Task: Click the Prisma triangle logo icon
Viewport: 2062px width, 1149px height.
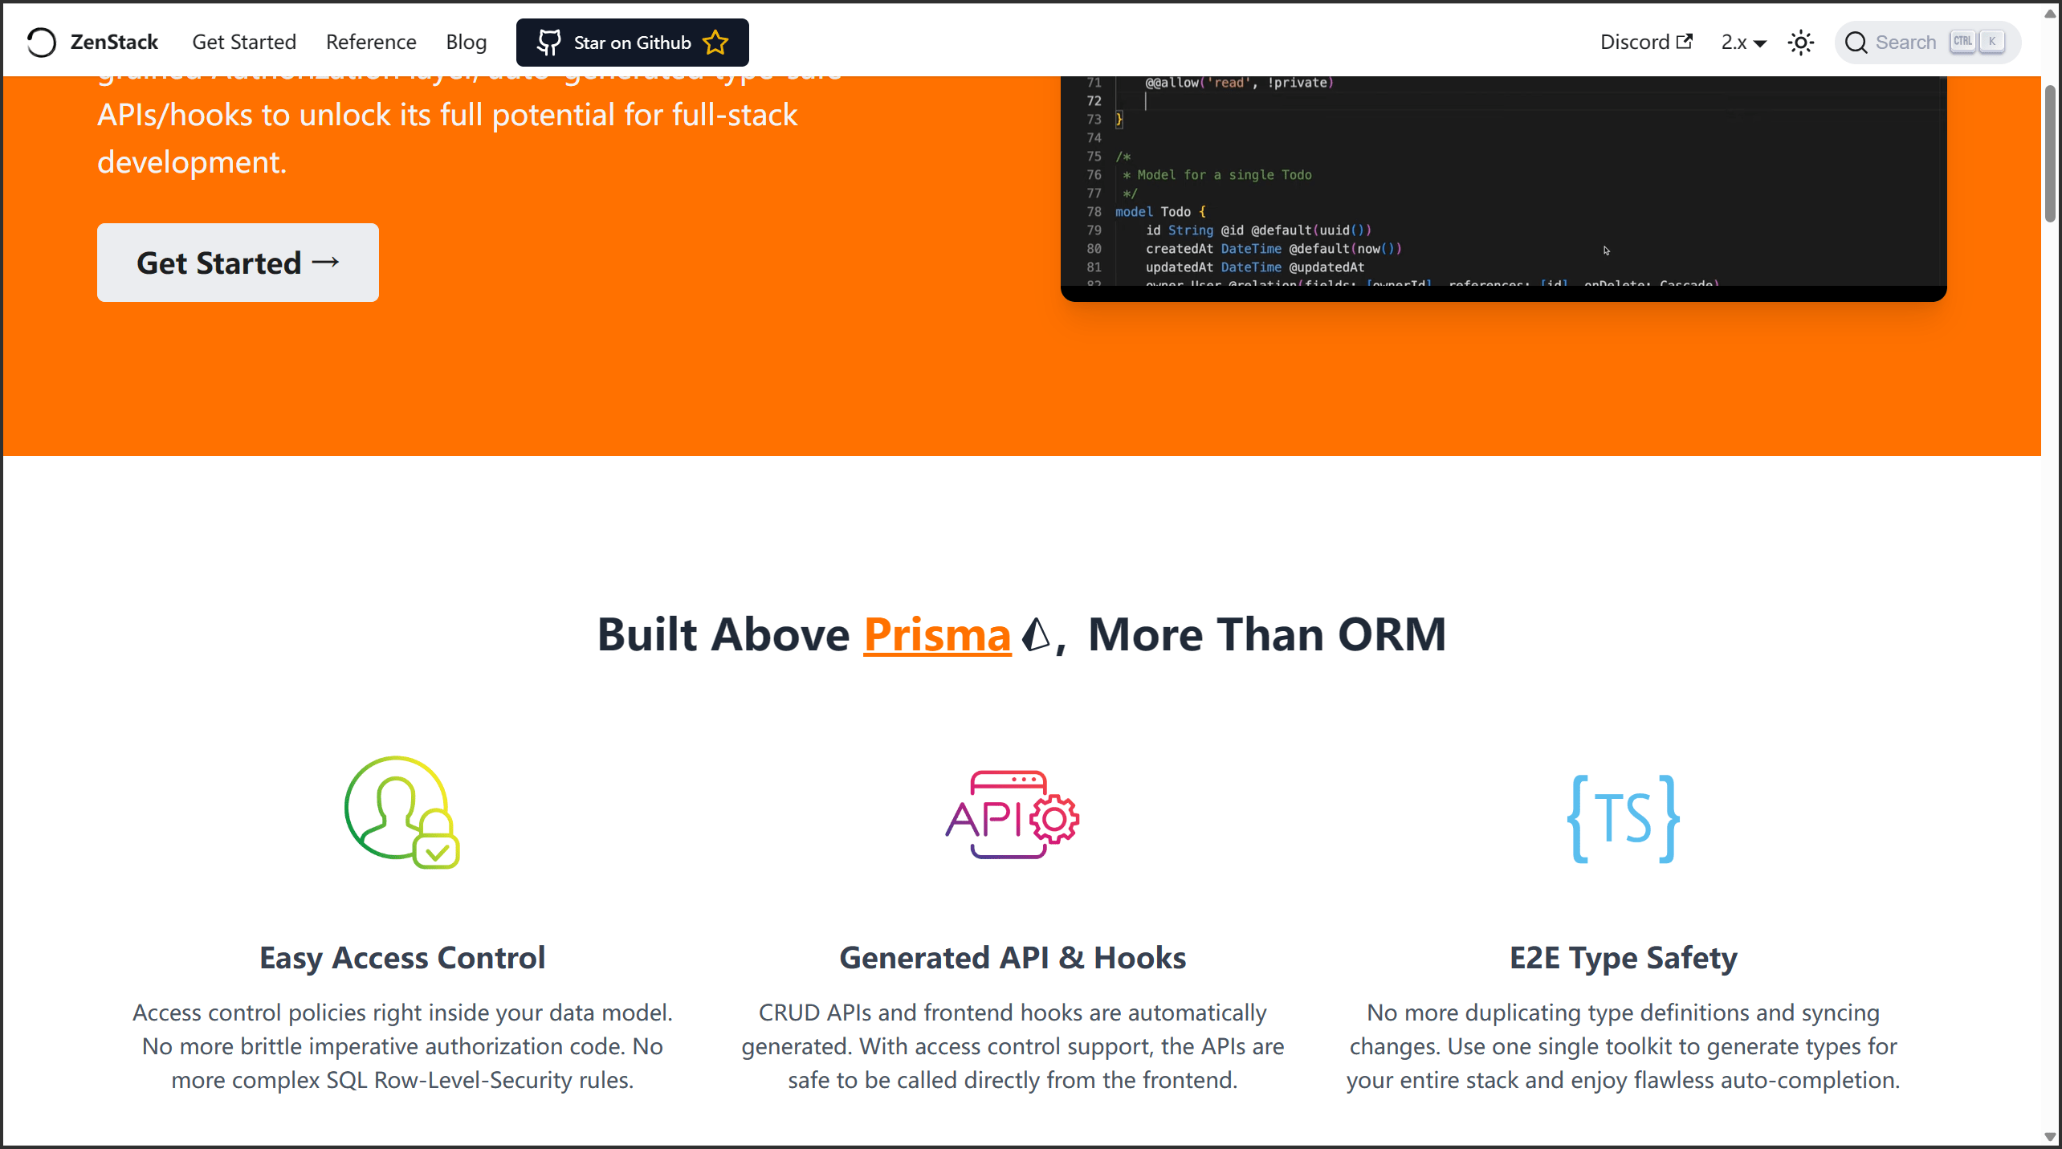Action: pyautogui.click(x=1035, y=635)
